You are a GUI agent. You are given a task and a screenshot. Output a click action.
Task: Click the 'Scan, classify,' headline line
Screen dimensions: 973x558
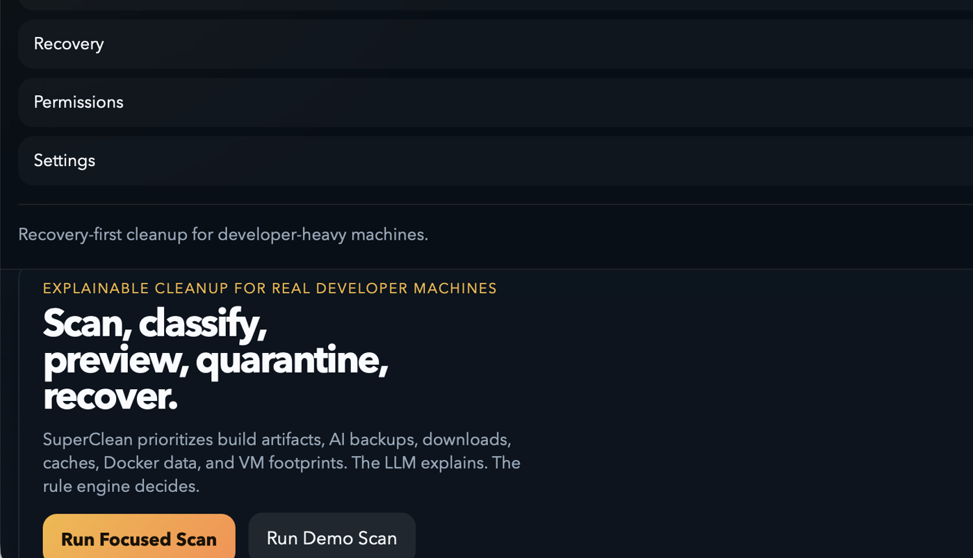click(155, 324)
